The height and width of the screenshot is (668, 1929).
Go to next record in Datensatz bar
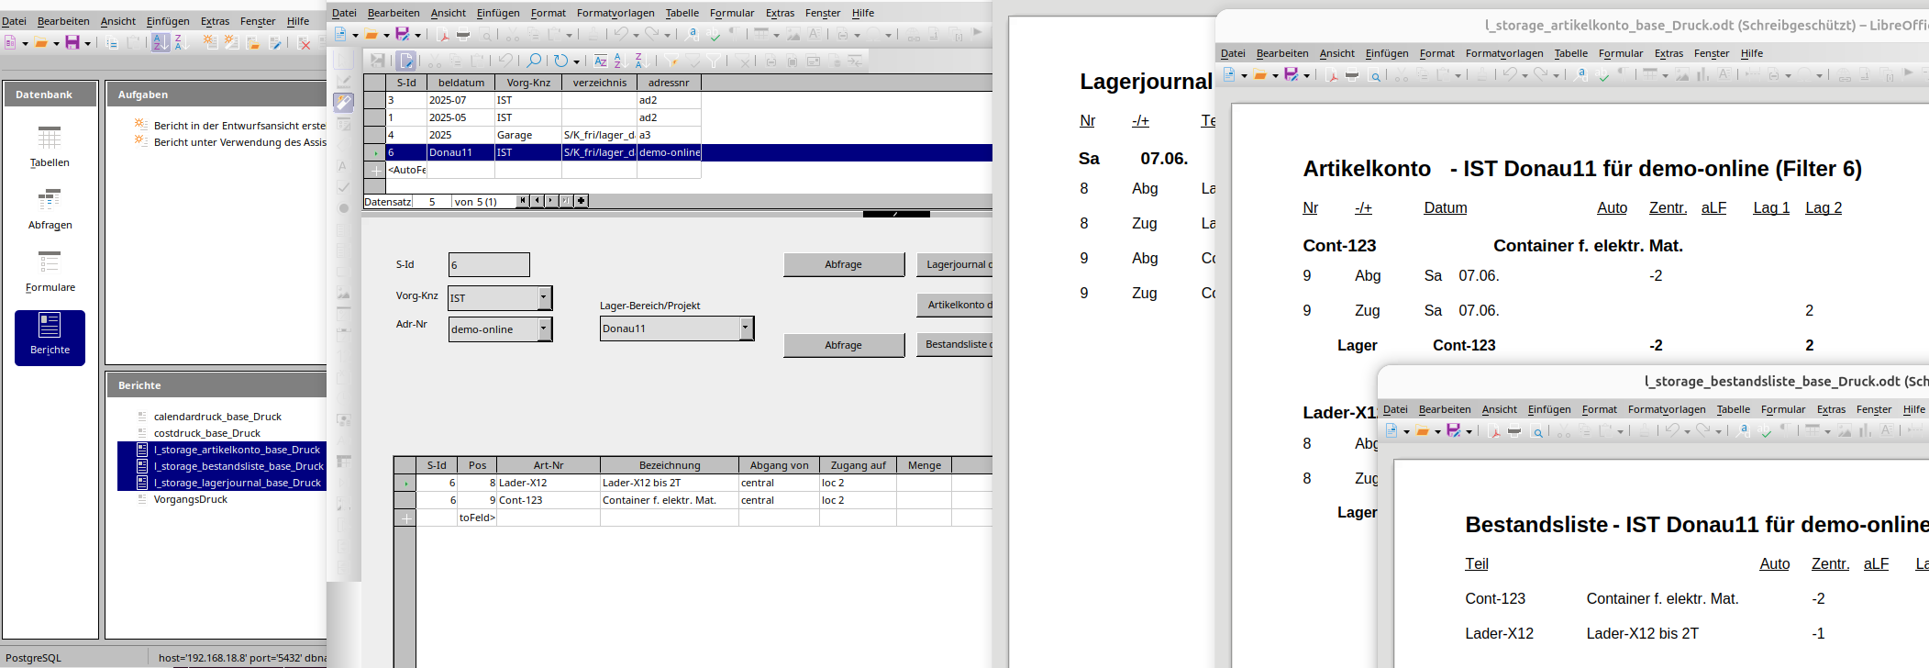pos(550,201)
